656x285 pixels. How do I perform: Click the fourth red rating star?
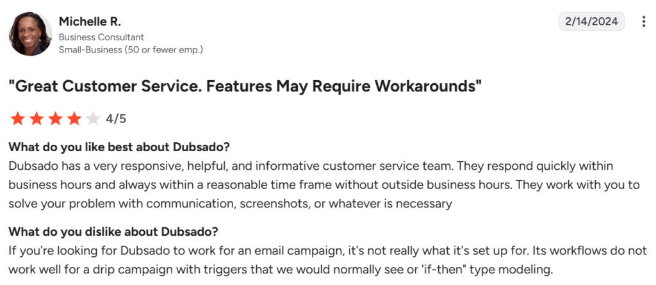pos(74,118)
